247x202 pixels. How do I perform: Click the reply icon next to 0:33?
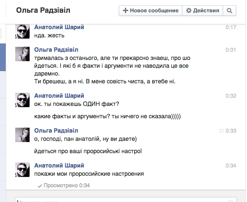(x=222, y=131)
